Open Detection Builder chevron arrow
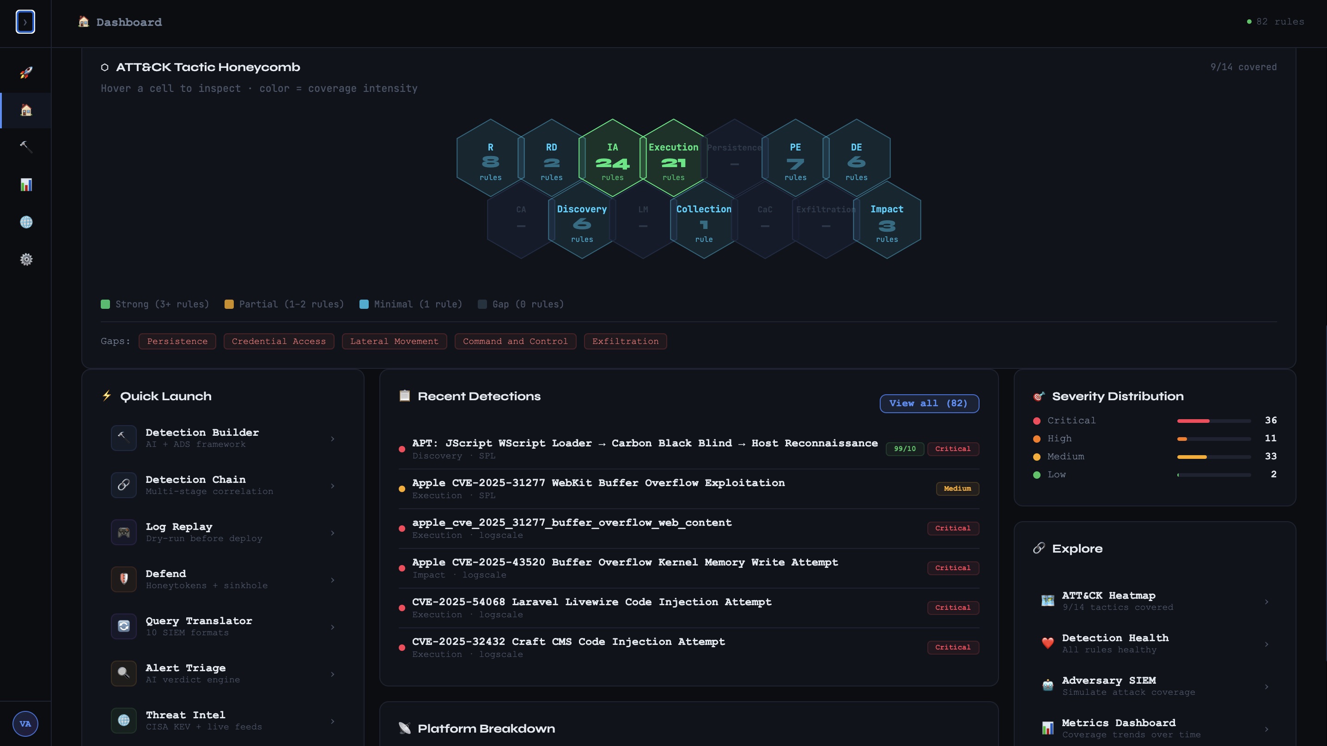 coord(332,439)
